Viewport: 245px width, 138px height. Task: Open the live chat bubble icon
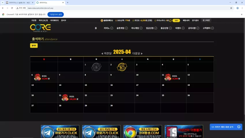point(239,127)
